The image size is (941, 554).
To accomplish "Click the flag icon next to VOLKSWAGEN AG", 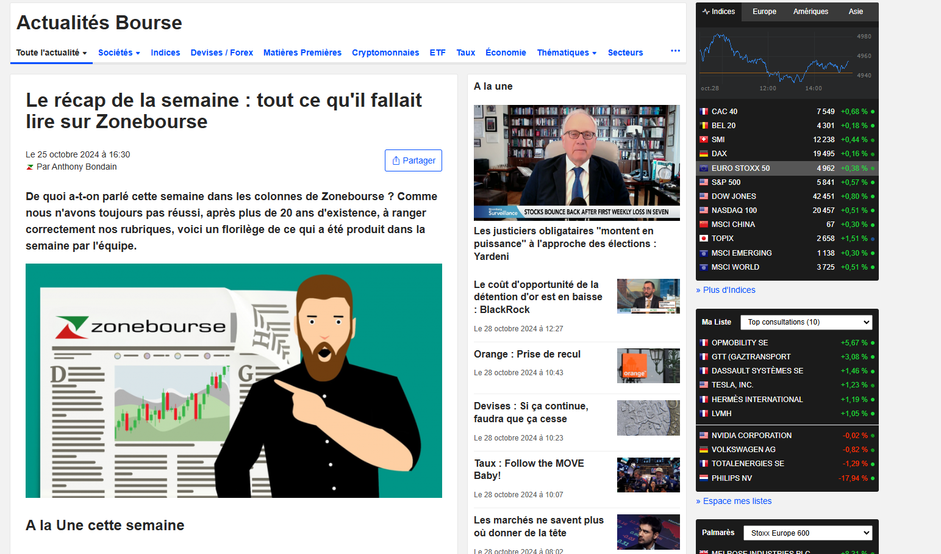I will (704, 450).
